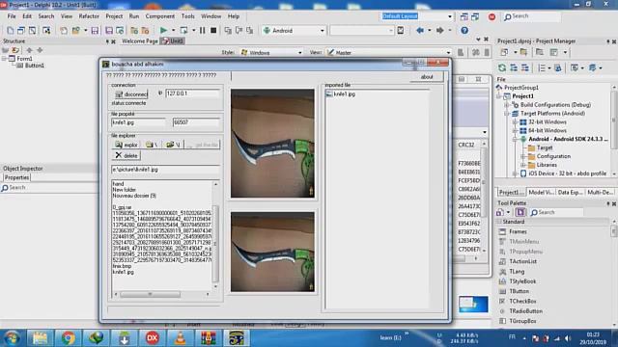
Task: Click the grey Forward navigation arrow
Action: 440,30
